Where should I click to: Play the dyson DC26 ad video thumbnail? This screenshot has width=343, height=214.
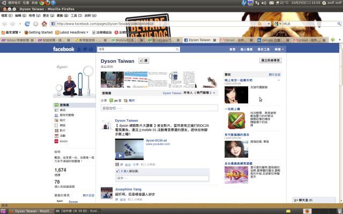coord(129,149)
